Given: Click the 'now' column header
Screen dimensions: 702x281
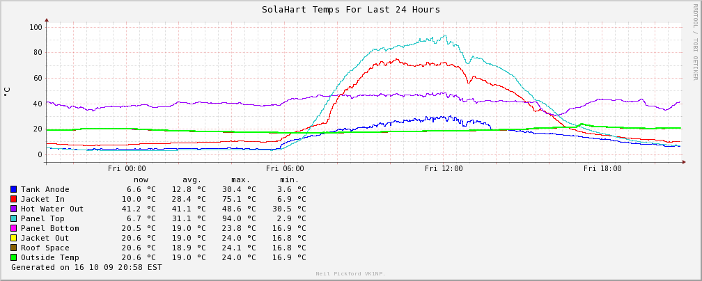Looking at the screenshot, I should click(x=141, y=180).
